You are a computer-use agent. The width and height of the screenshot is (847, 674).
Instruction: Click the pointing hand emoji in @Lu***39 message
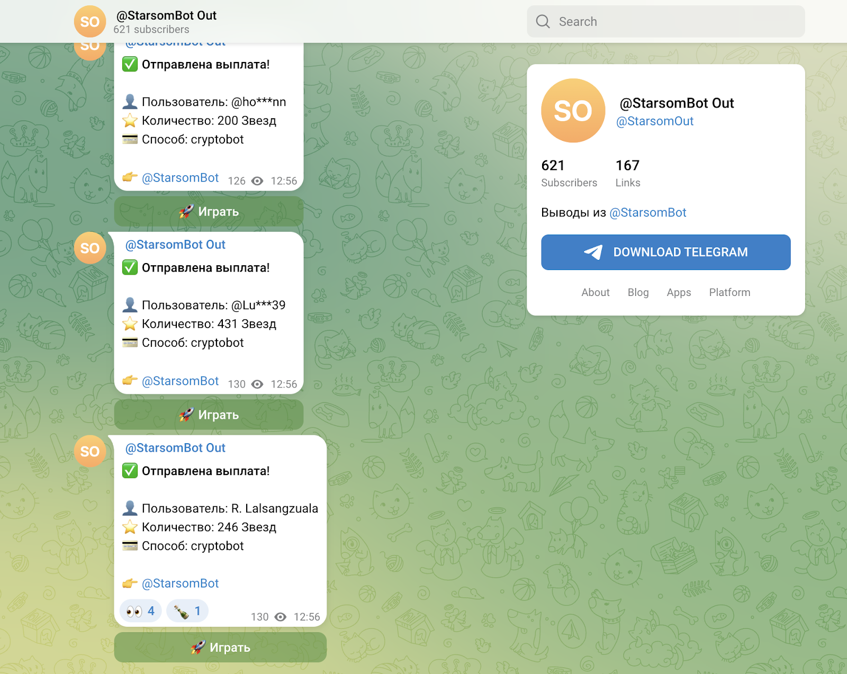tap(130, 381)
